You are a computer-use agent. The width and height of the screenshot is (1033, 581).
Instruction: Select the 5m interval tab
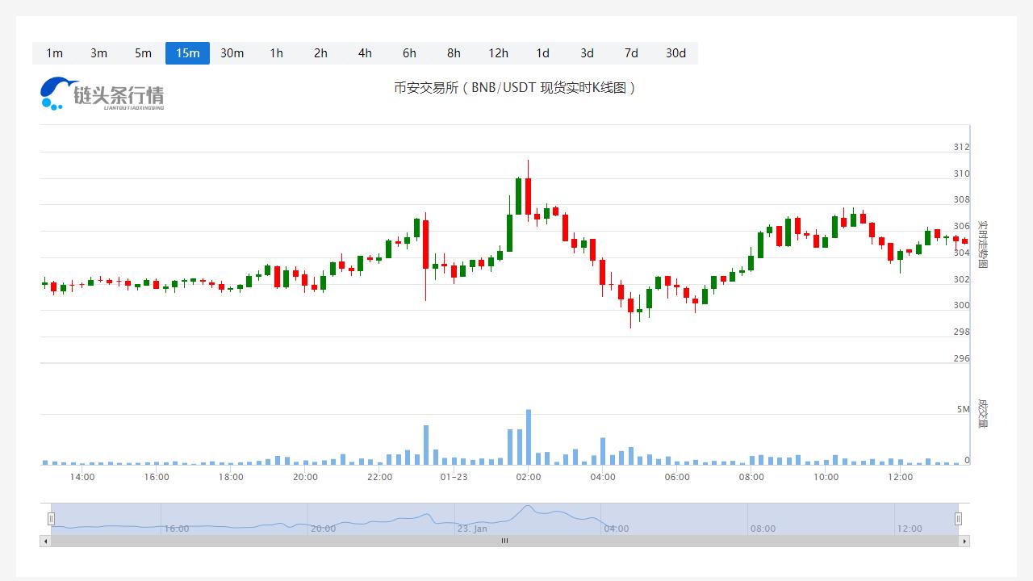[x=143, y=53]
